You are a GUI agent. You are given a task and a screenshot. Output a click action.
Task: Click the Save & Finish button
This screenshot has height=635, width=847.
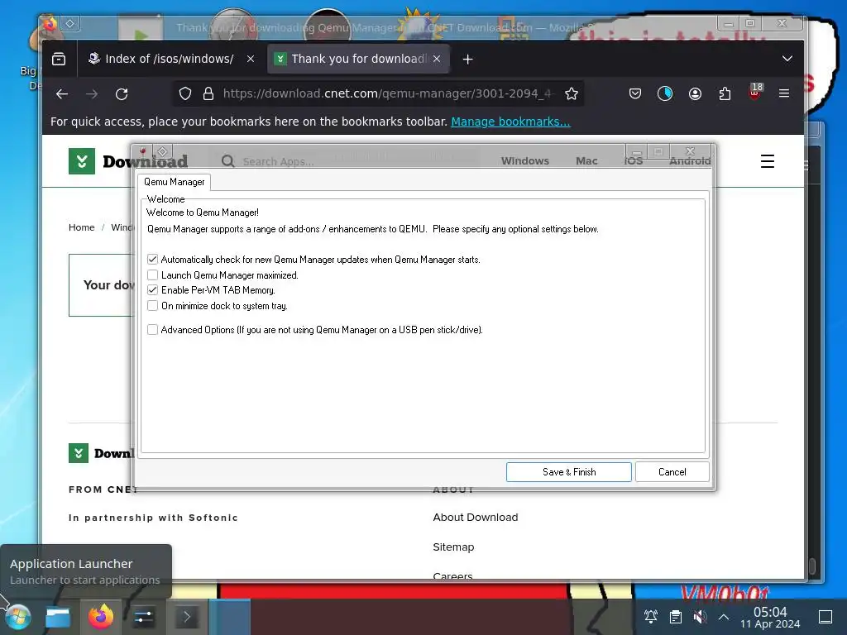coord(569,472)
